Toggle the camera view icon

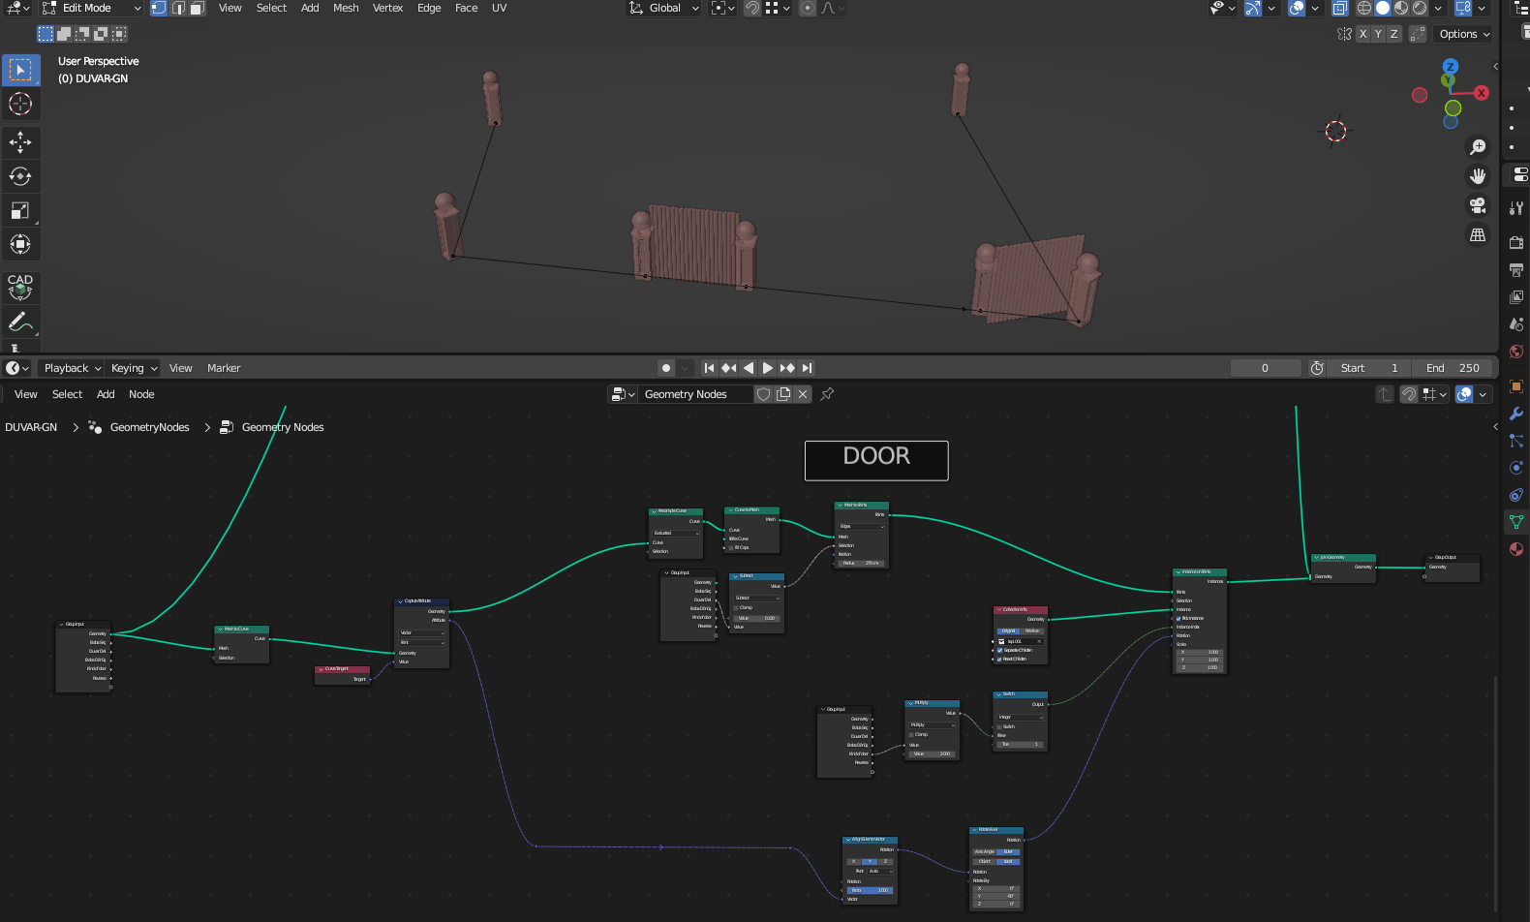click(x=1478, y=205)
